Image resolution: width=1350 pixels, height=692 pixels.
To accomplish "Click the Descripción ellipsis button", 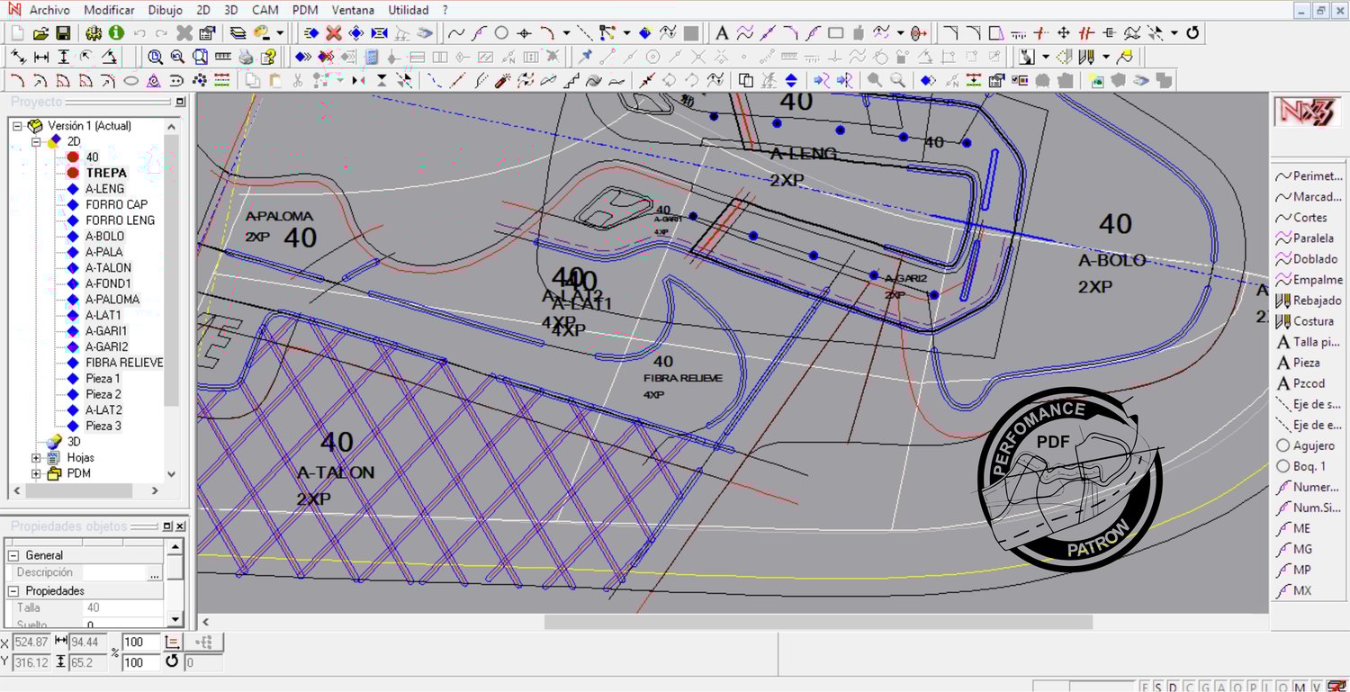I will pyautogui.click(x=155, y=573).
